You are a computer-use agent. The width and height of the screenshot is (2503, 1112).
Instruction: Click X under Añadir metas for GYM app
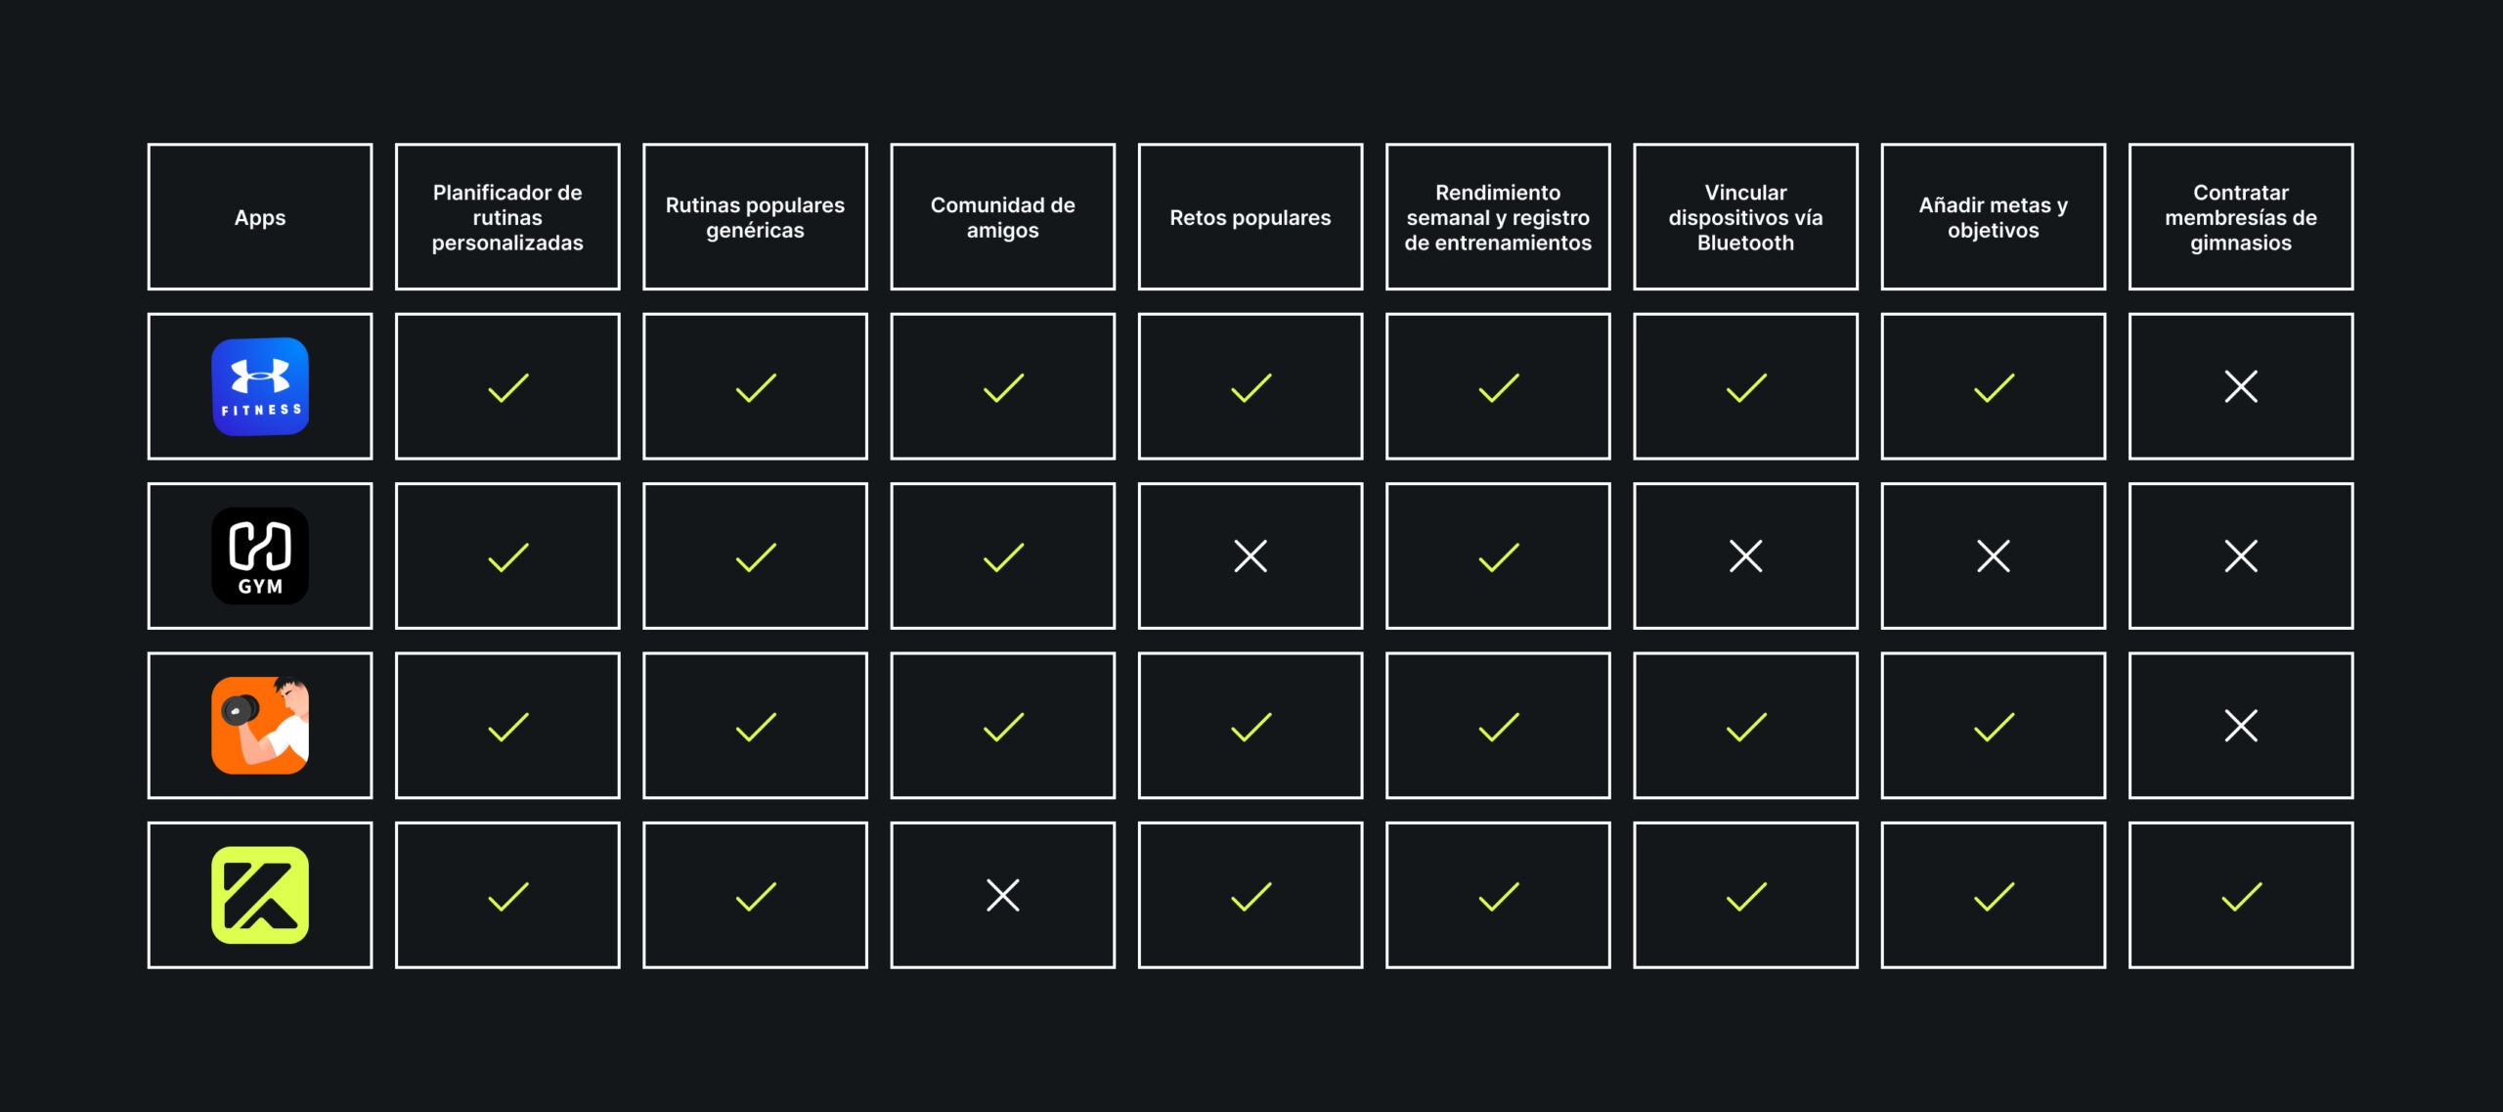[1993, 556]
